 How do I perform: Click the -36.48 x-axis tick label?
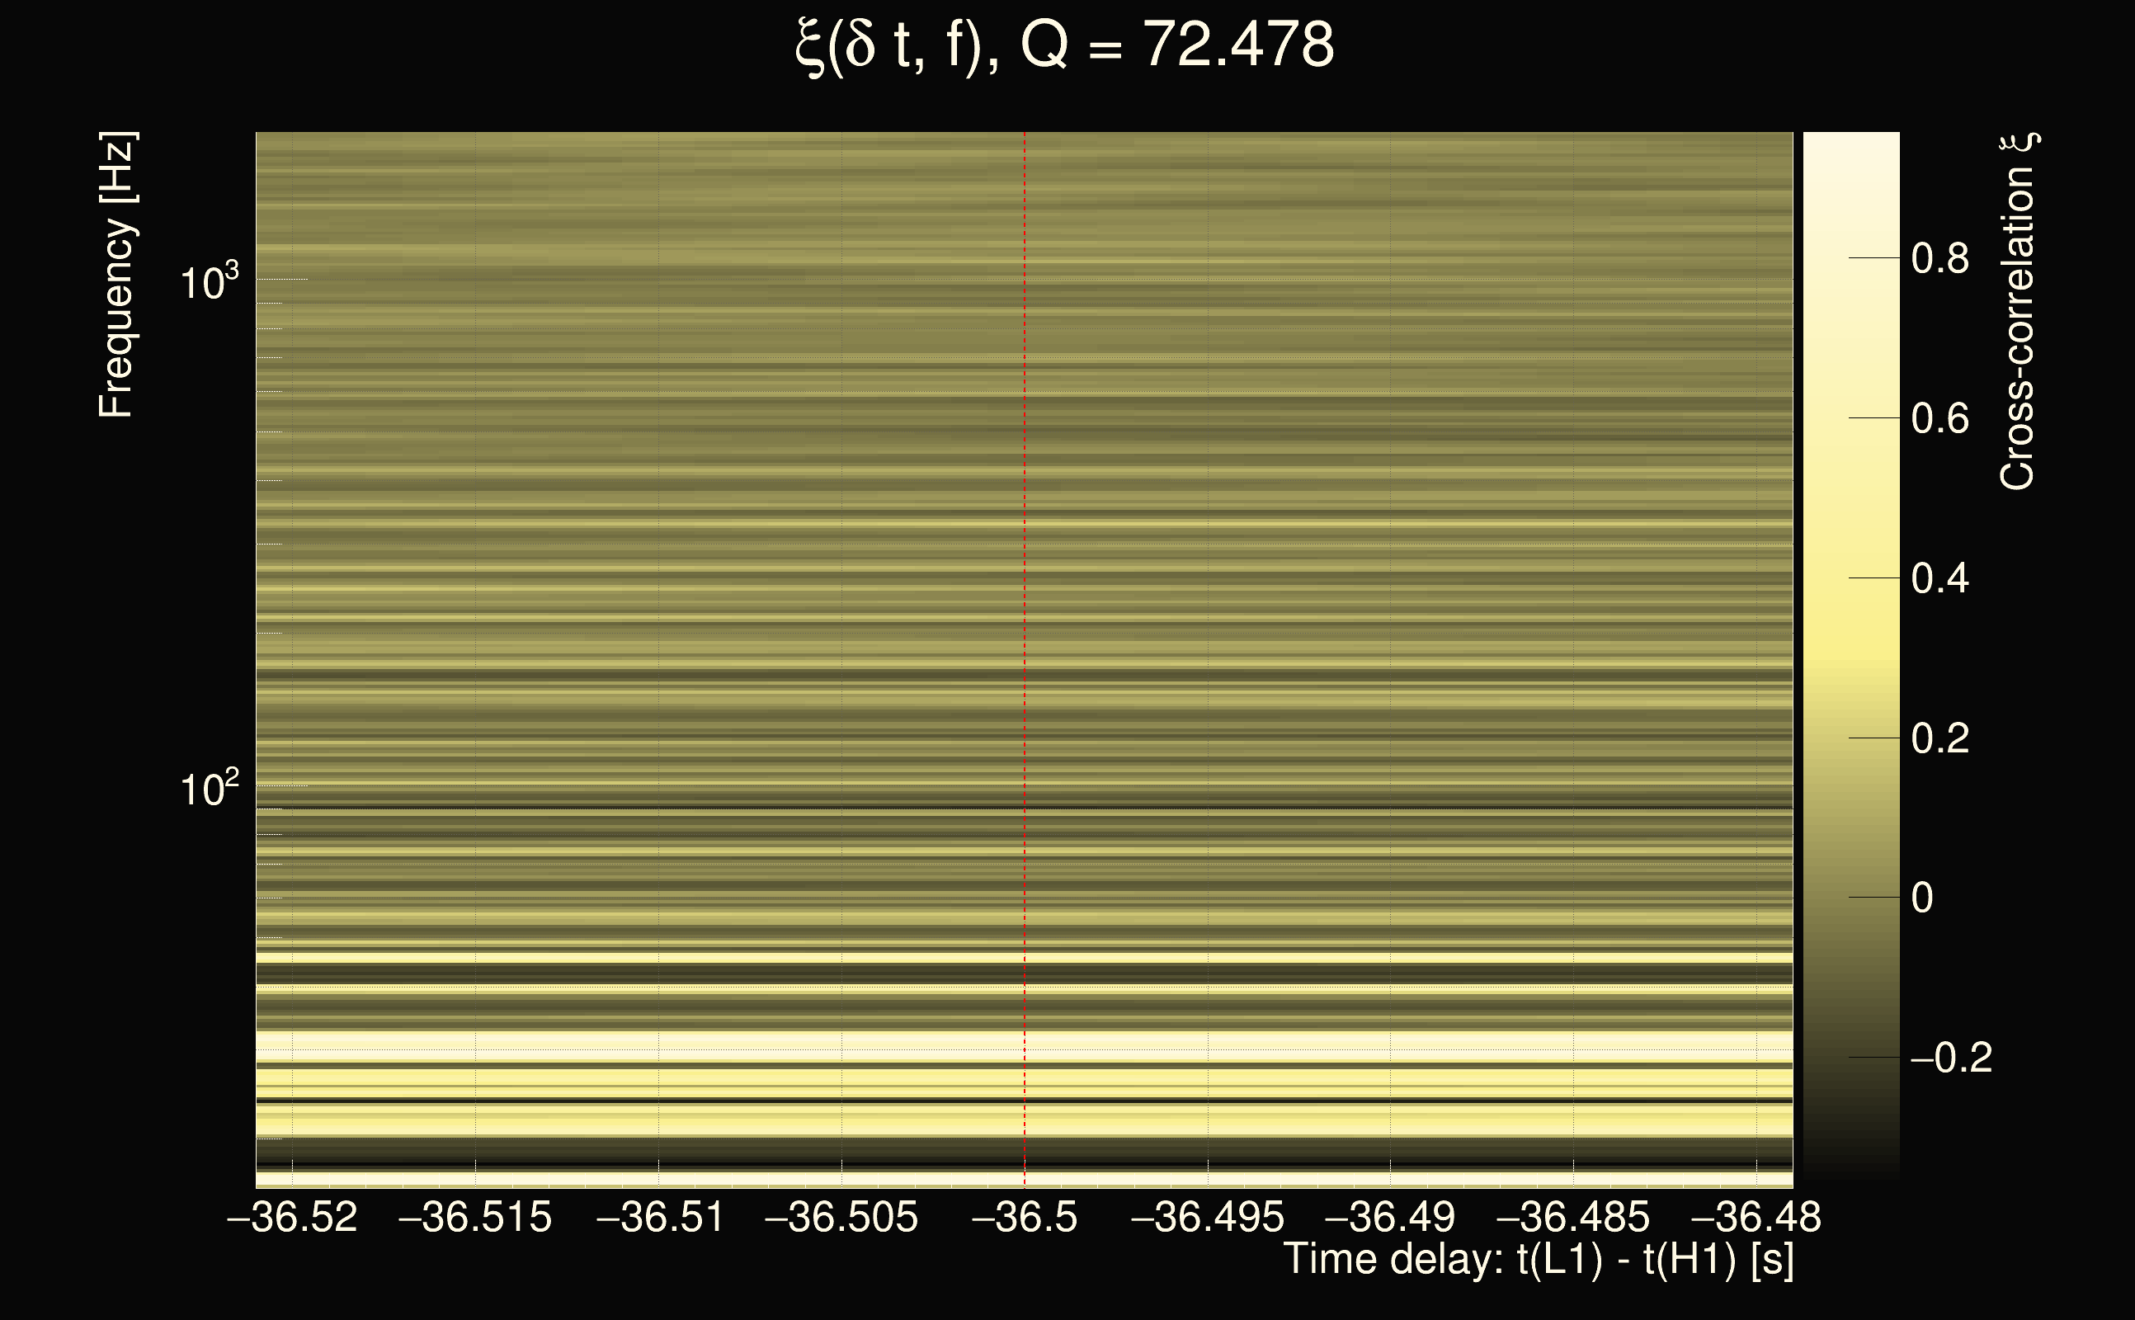point(1756,1217)
